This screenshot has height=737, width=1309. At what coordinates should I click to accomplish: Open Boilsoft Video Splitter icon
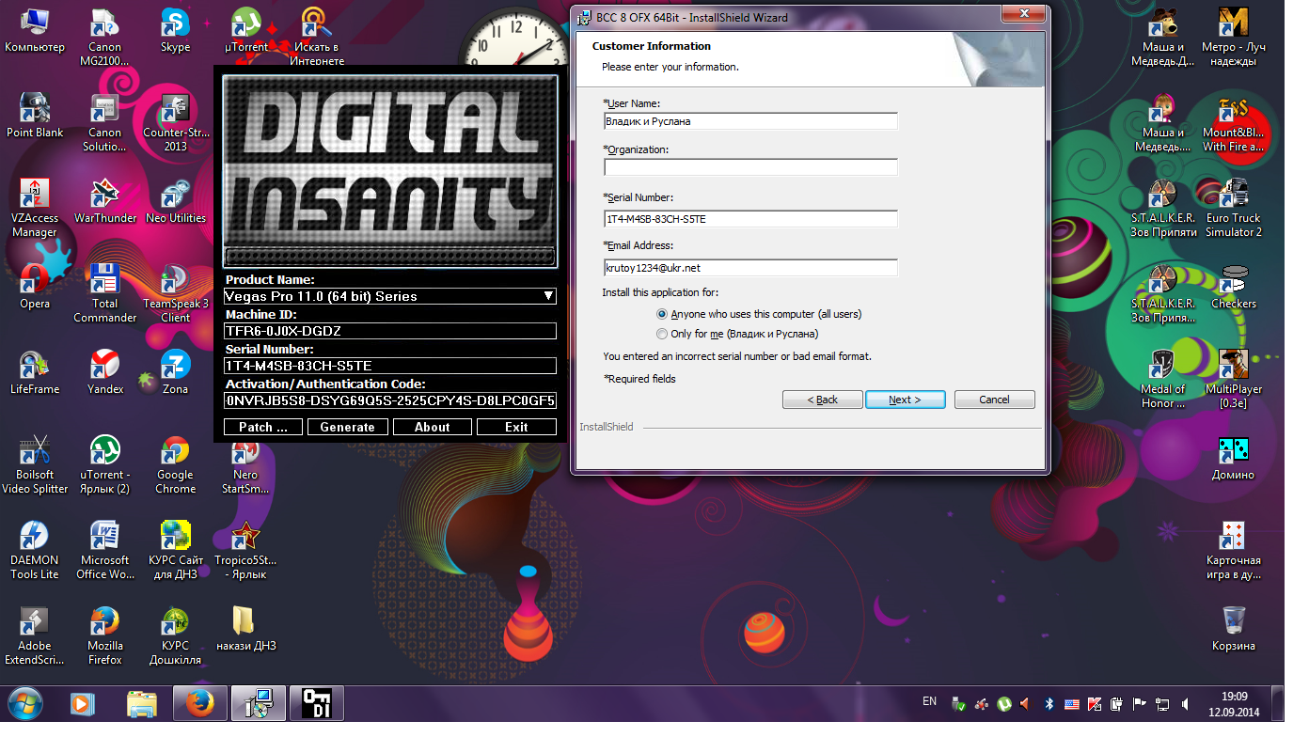[35, 465]
